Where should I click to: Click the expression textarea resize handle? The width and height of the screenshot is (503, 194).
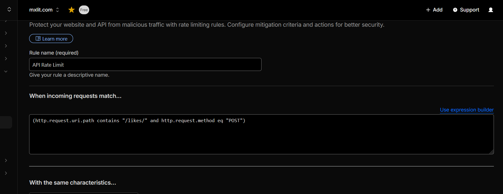(491, 152)
